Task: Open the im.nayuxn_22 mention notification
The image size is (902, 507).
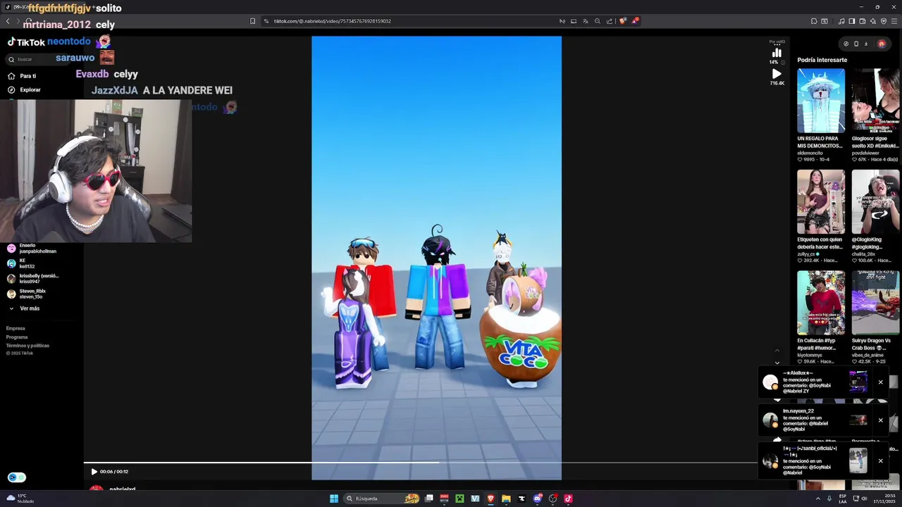Action: point(816,420)
